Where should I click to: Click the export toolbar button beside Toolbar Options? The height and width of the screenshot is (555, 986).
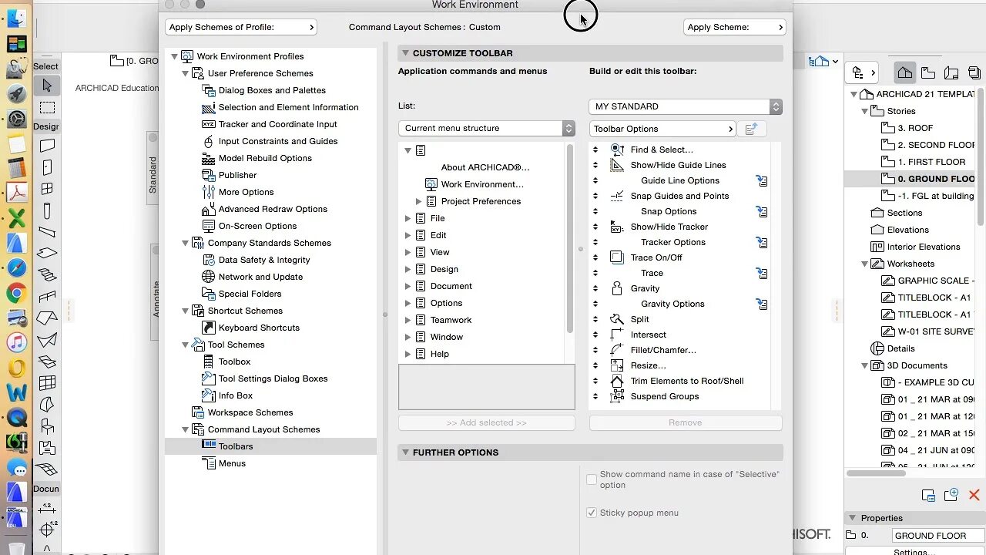point(751,129)
